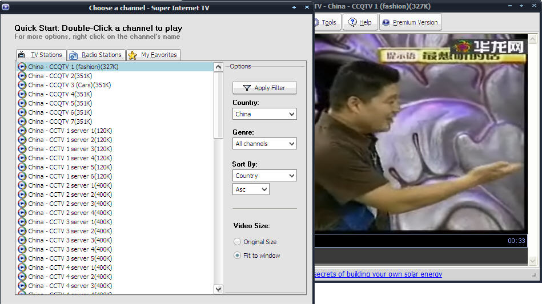Expand the Genre dropdown list
The image size is (542, 304).
click(264, 144)
